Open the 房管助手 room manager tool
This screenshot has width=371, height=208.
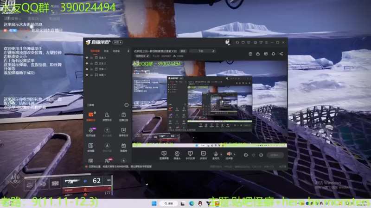click(x=107, y=116)
